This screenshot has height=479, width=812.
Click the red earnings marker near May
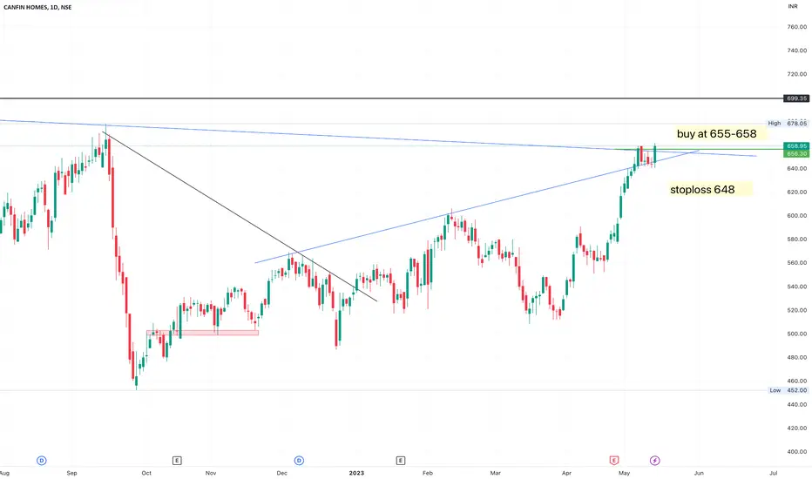(614, 461)
